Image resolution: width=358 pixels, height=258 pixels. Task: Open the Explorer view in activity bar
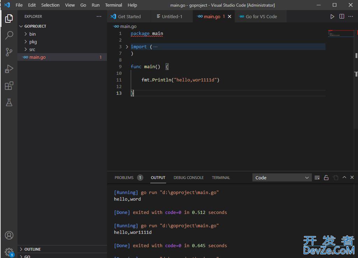(x=9, y=18)
